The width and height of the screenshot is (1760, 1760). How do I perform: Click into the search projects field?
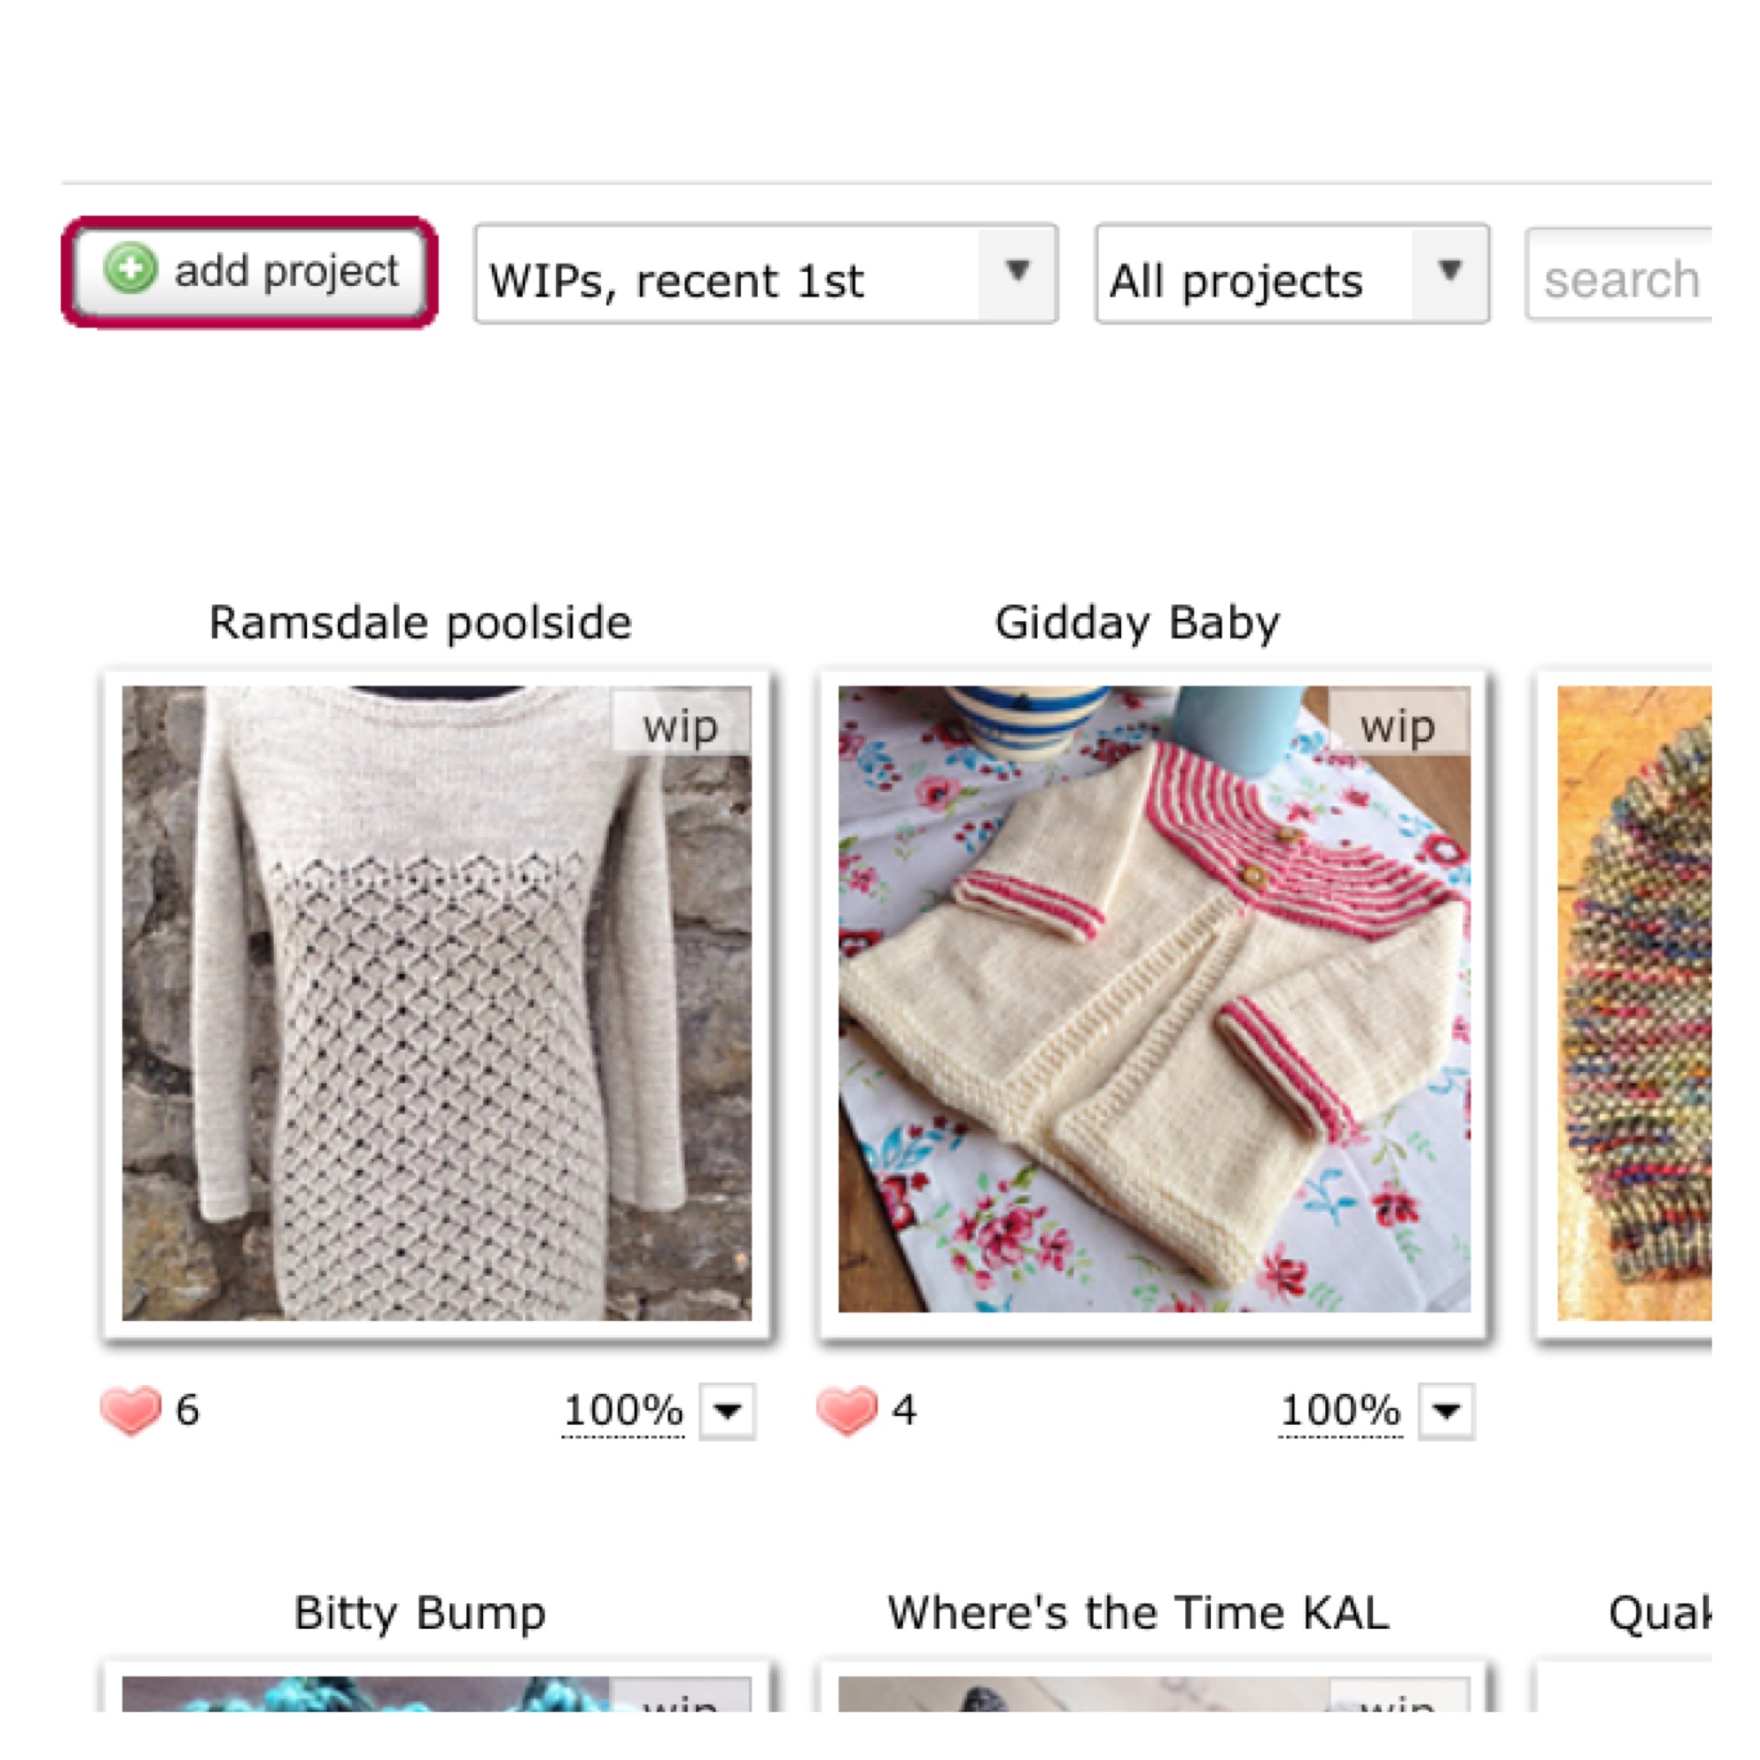(1622, 277)
